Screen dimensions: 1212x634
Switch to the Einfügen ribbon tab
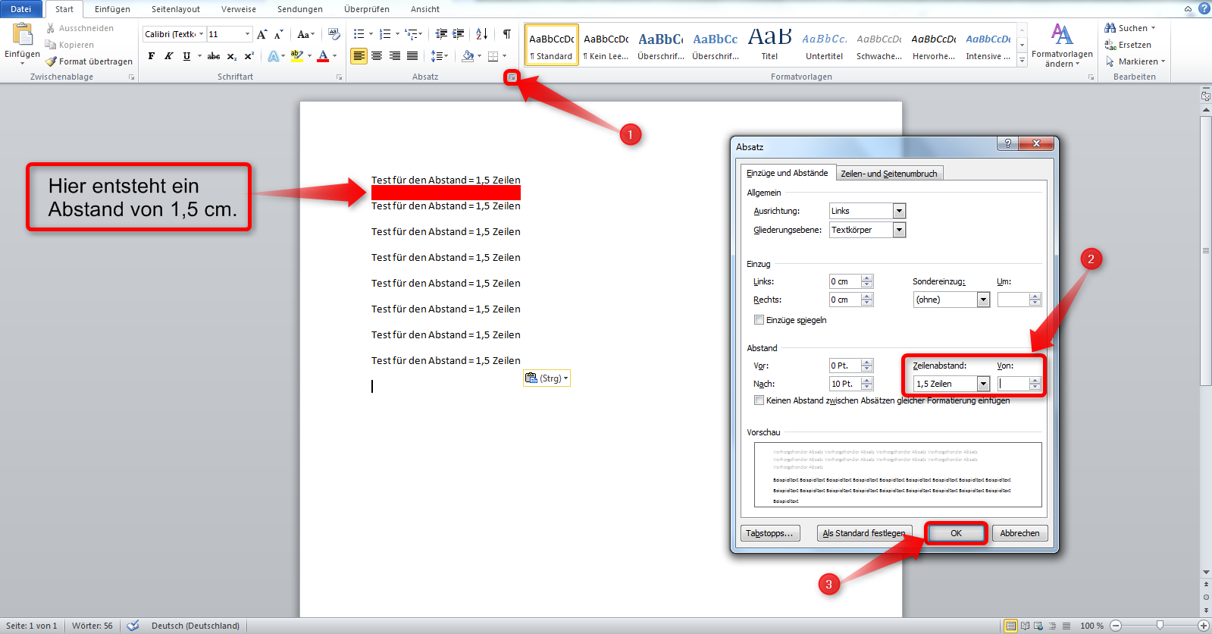pyautogui.click(x=112, y=9)
